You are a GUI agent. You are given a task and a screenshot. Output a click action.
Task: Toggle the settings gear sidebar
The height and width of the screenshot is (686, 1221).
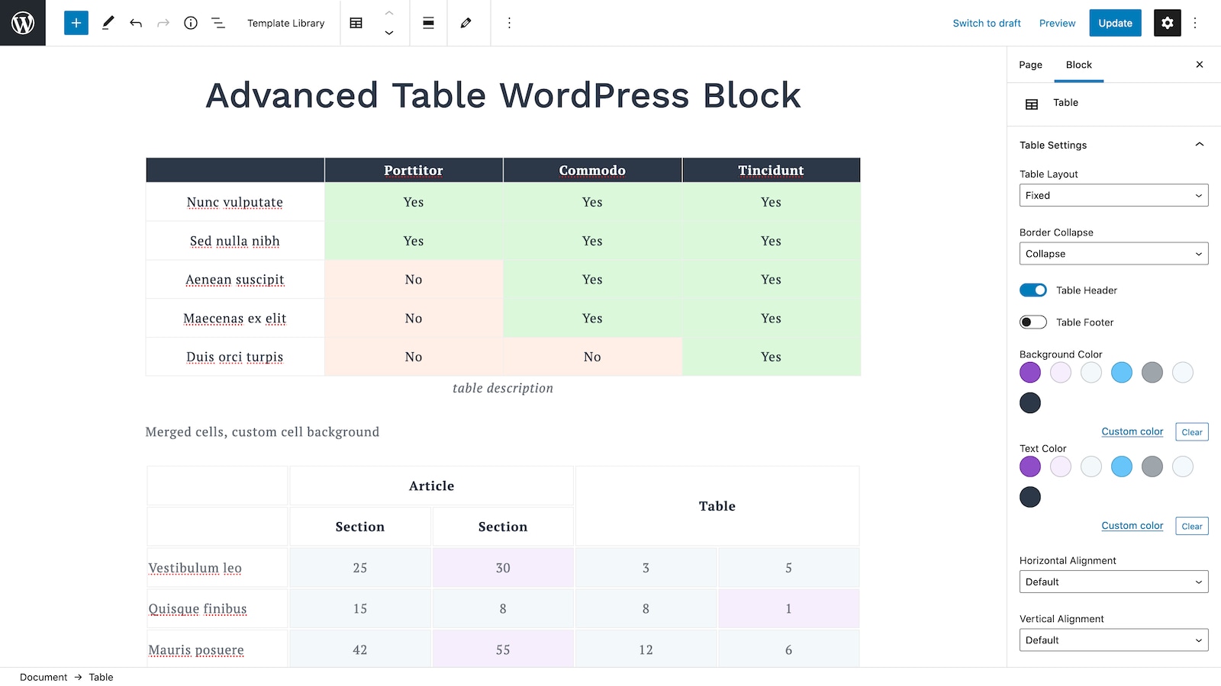point(1168,23)
